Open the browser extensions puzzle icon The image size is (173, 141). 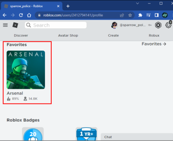coord(140,15)
